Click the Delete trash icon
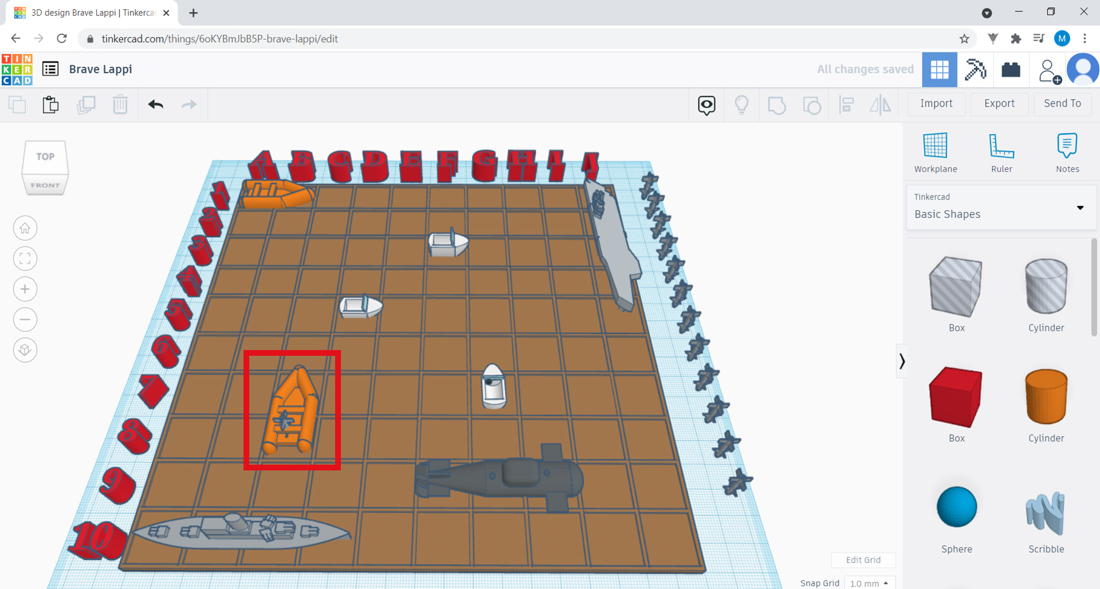 [120, 104]
